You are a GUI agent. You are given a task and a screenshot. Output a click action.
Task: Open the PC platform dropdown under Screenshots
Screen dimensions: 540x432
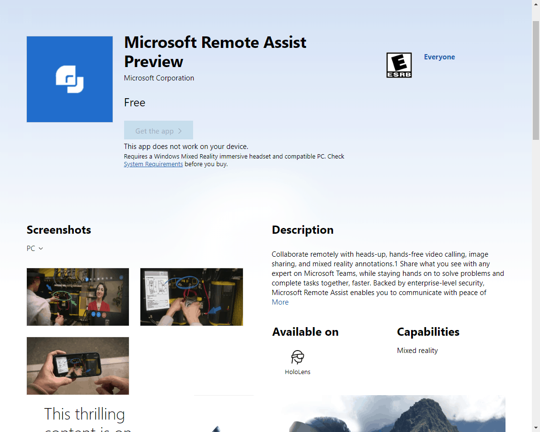click(x=34, y=248)
